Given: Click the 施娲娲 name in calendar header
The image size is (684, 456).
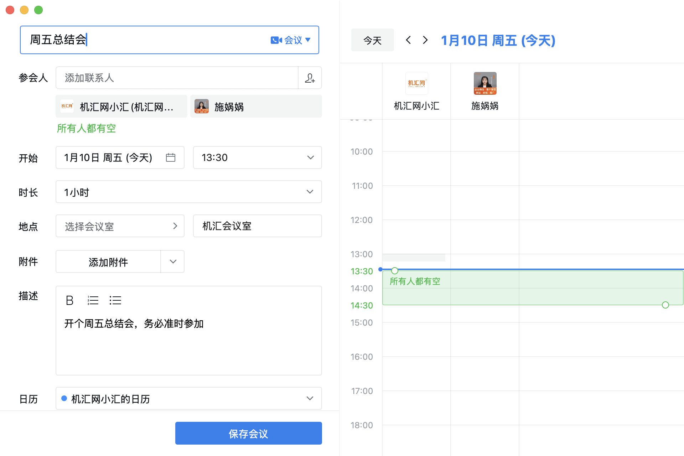Looking at the screenshot, I should 485,106.
